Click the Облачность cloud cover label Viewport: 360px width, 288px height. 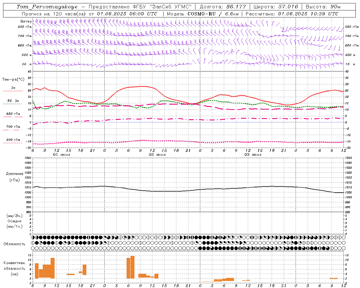pyautogui.click(x=14, y=244)
